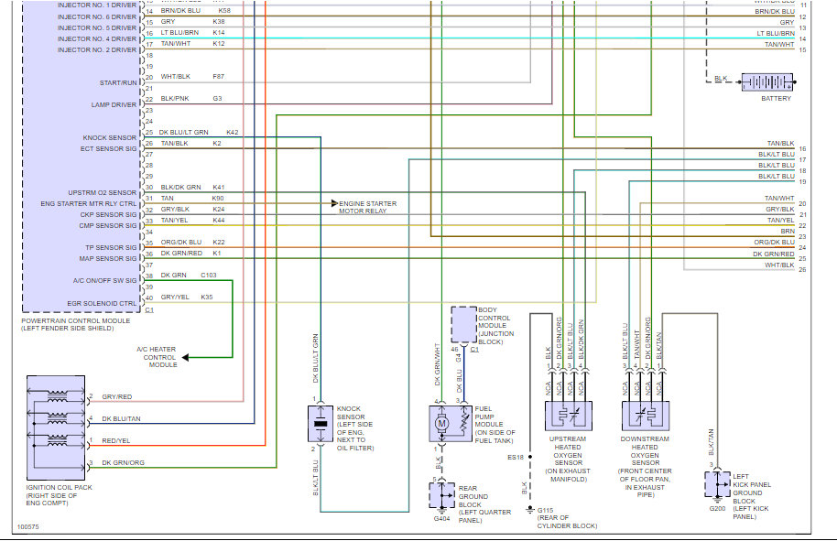Screen dimensions: 837x541
Task: Click the 'TAN/BLK' label at connector 16
Action: coord(780,144)
